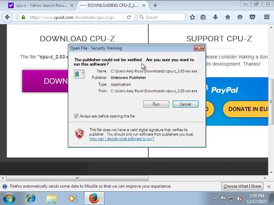Click the DOWNLOAD CPU-Z heading
274x205 pixels.
pos(77,39)
